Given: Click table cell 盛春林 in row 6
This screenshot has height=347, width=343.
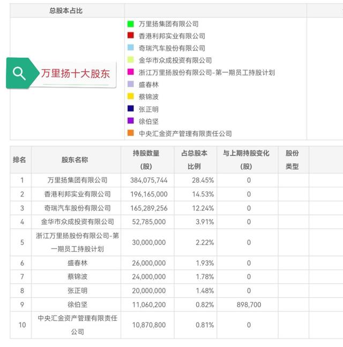Looking at the screenshot, I should [x=77, y=263].
